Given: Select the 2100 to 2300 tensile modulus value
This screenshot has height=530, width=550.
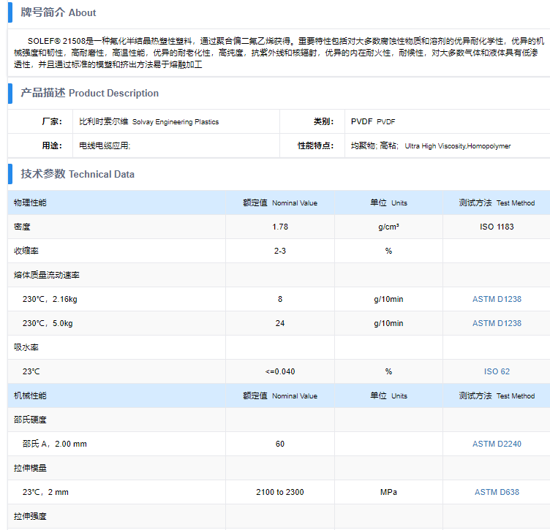Looking at the screenshot, I should pyautogui.click(x=280, y=492).
